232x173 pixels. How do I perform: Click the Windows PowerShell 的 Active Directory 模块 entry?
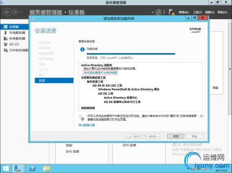click(129, 89)
